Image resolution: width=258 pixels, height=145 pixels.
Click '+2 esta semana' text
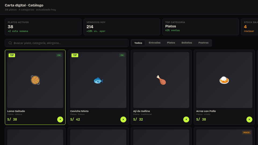[x=18, y=31]
